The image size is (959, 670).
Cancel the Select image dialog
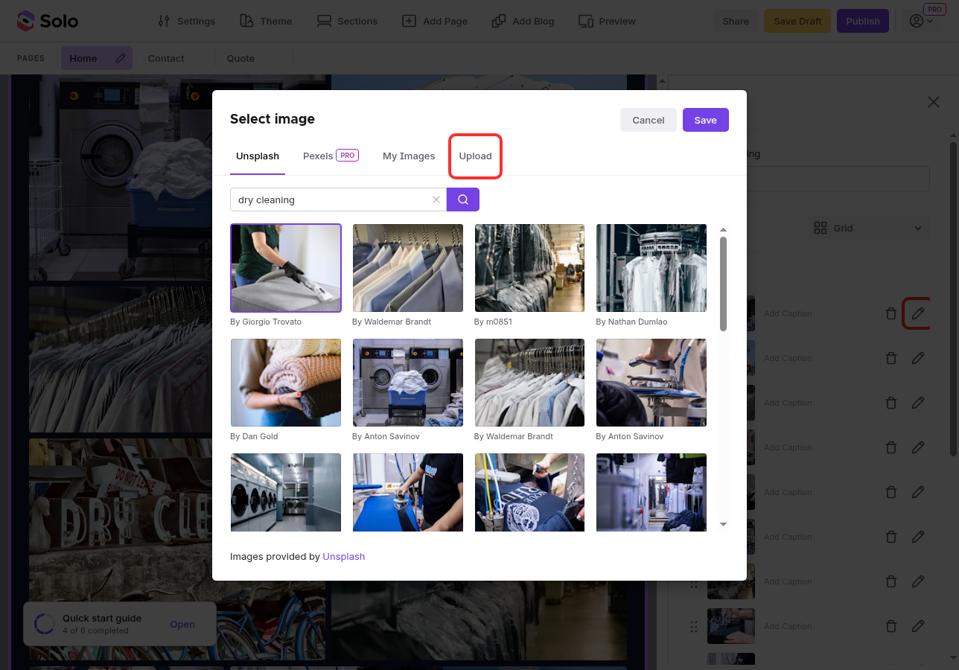click(x=649, y=120)
